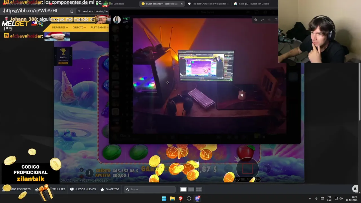Open the slot game info button

pos(89,173)
